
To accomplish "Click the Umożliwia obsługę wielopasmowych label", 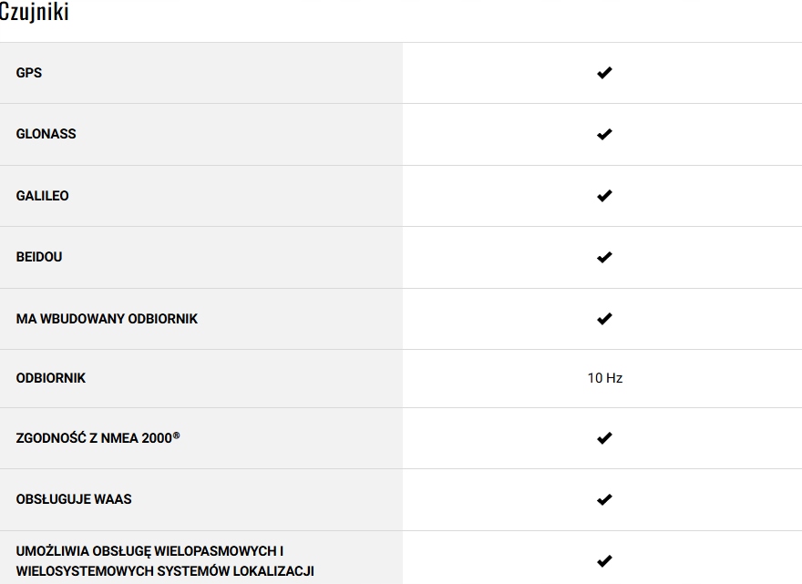I will [150, 551].
